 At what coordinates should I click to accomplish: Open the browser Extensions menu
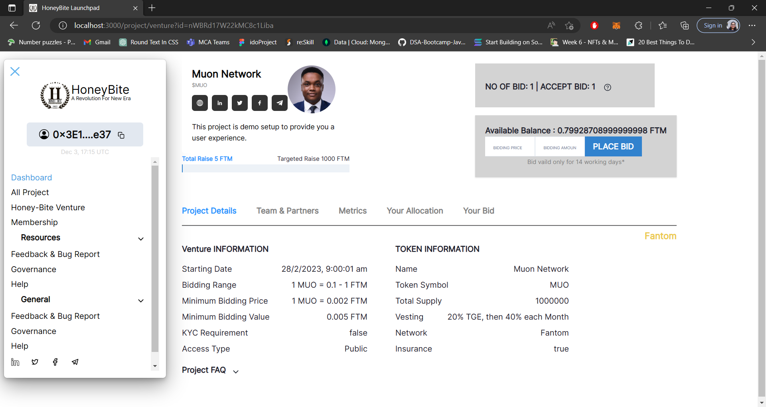[x=638, y=26]
